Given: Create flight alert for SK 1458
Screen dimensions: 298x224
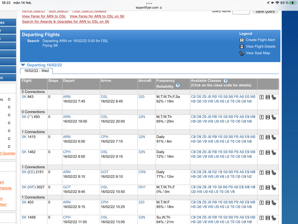Looking at the screenshot, I should click(x=262, y=218).
